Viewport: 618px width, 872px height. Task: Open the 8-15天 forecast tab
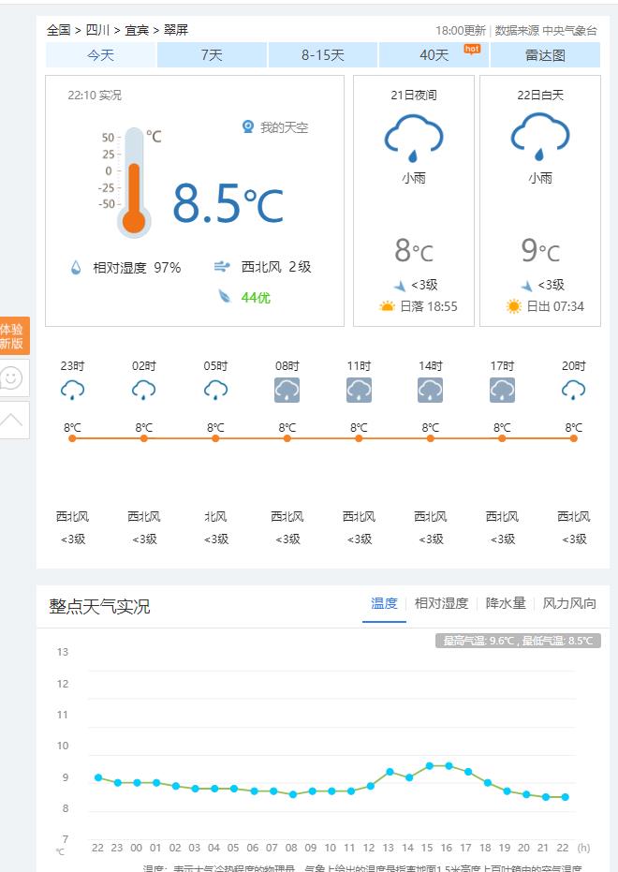(x=323, y=55)
